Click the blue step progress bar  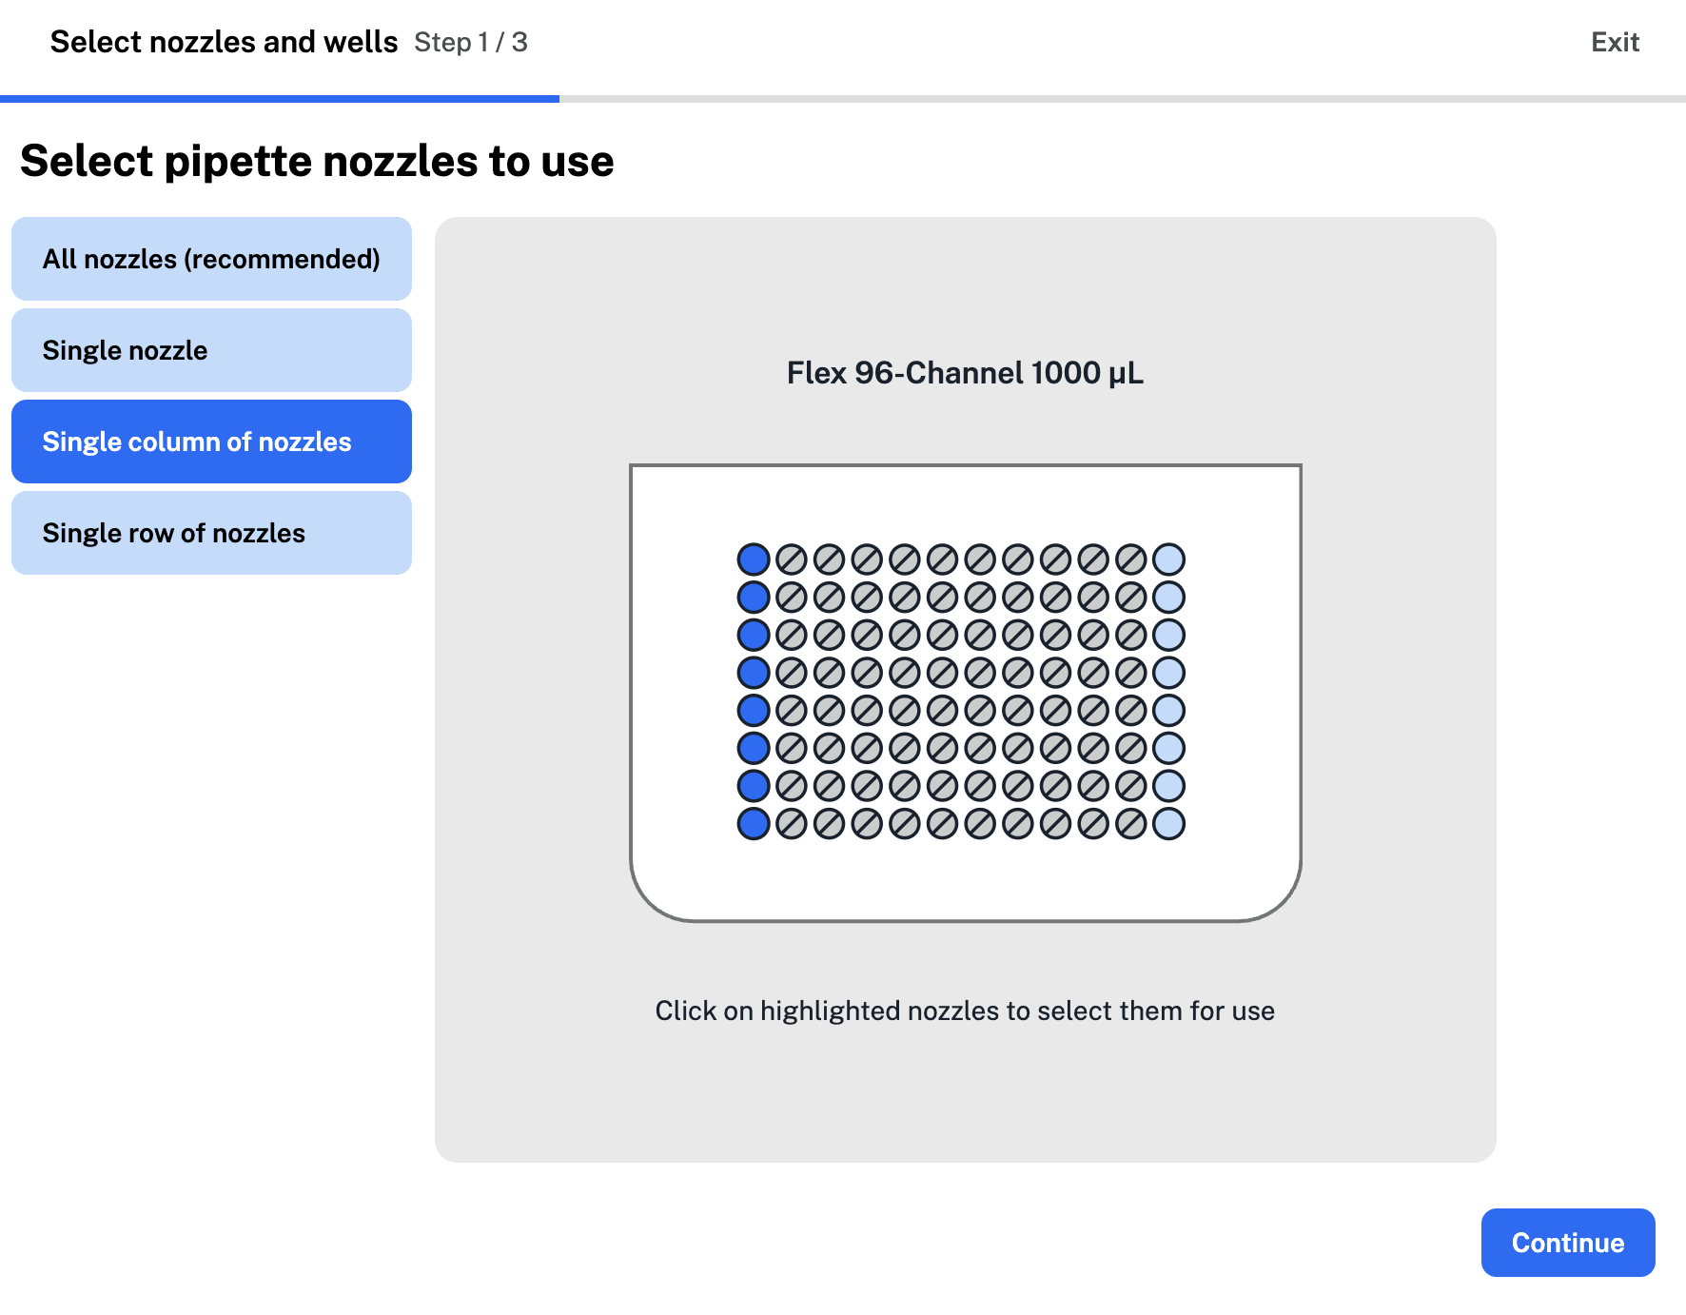[x=279, y=96]
